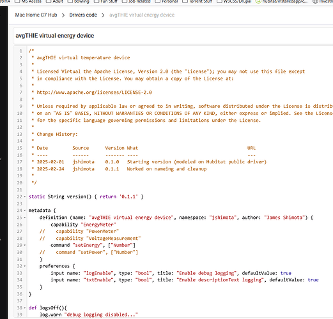
Task: Place cursor on the apache.org license URL line
Action: tap(94, 93)
